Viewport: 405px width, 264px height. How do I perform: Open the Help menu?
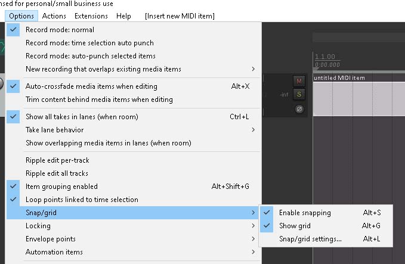tap(123, 16)
